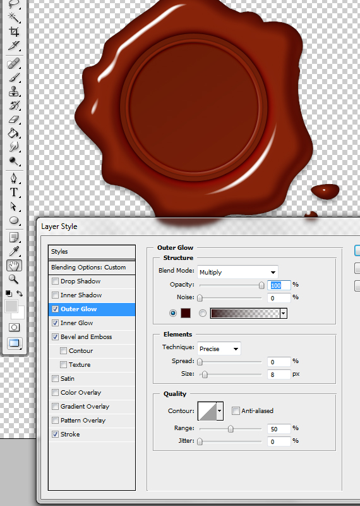360x506 pixels.
Task: Enable the Drop Shadow checkbox
Action: click(55, 281)
